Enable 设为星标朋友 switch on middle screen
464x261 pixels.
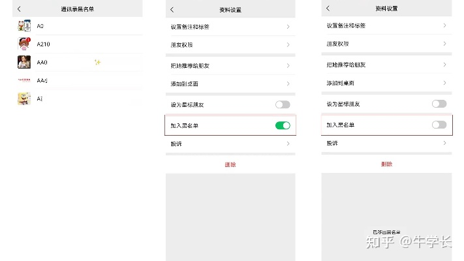(x=283, y=104)
